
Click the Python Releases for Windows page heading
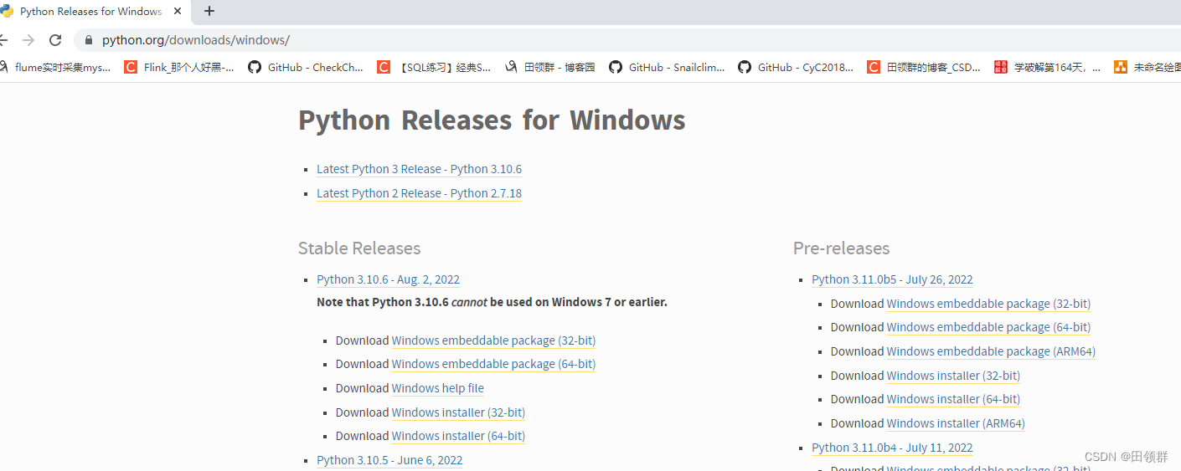492,120
